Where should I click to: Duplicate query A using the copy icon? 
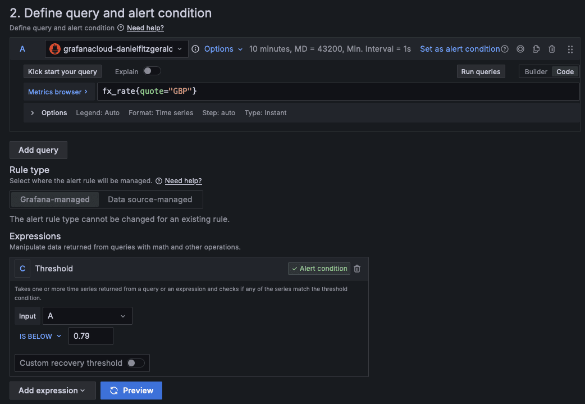pyautogui.click(x=536, y=49)
